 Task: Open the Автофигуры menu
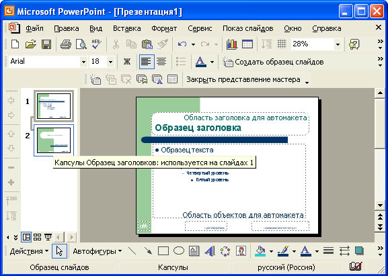[98, 252]
